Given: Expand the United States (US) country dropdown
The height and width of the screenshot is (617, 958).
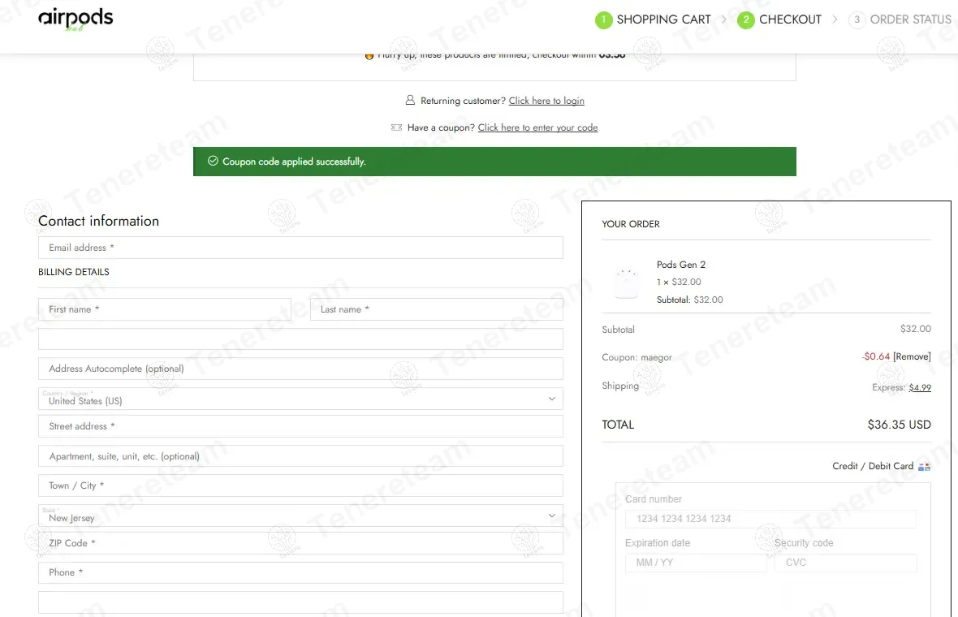Looking at the screenshot, I should [300, 399].
